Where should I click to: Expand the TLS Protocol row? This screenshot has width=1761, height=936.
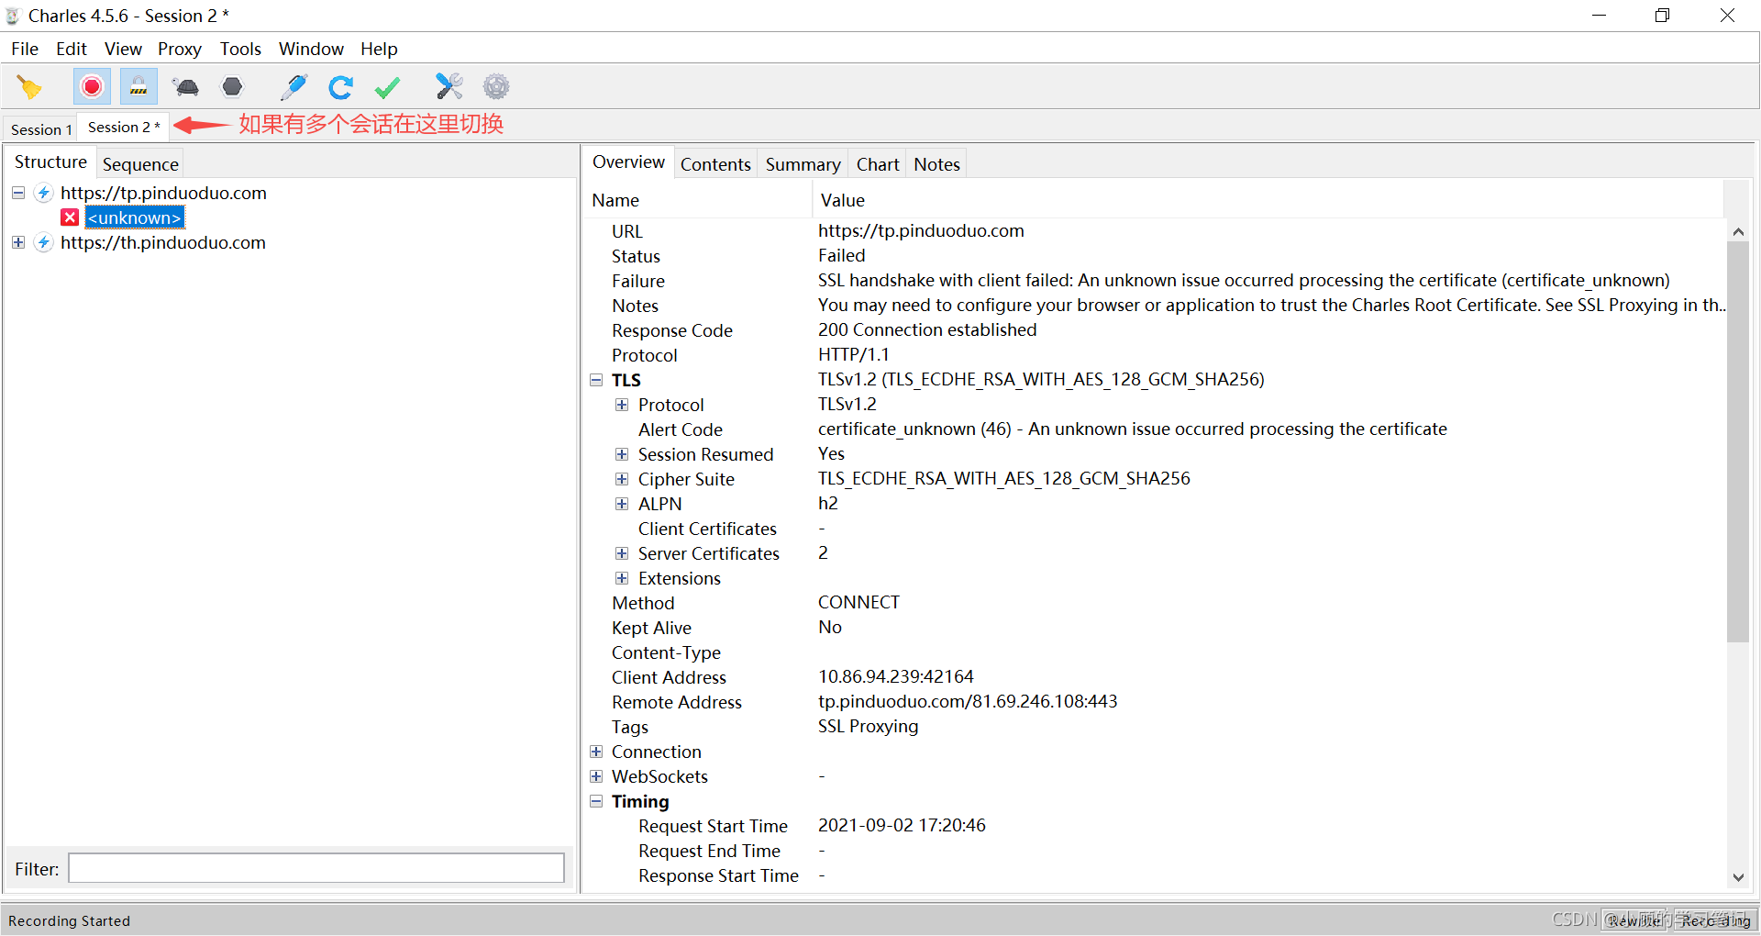622,405
